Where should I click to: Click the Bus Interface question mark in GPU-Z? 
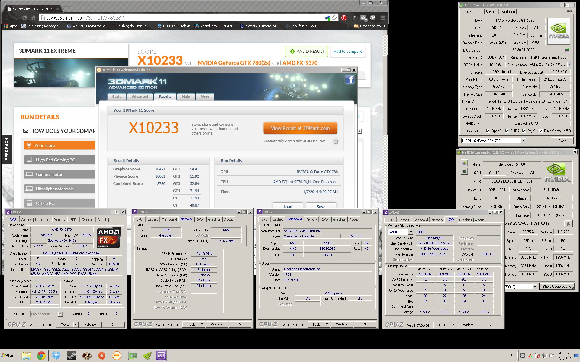[x=569, y=65]
